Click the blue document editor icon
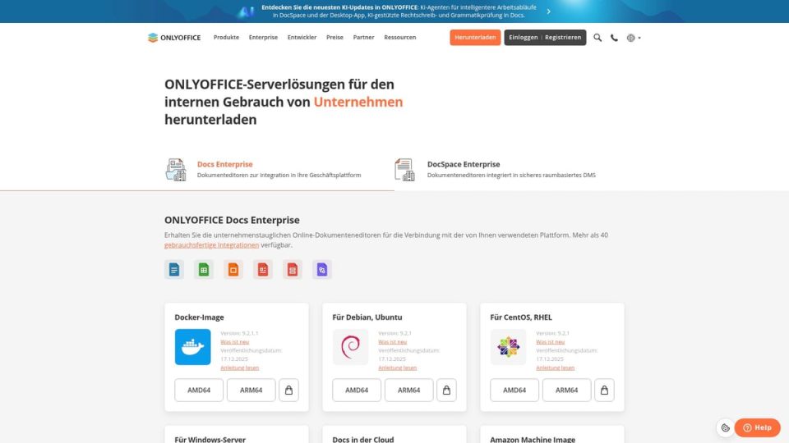 tap(174, 270)
